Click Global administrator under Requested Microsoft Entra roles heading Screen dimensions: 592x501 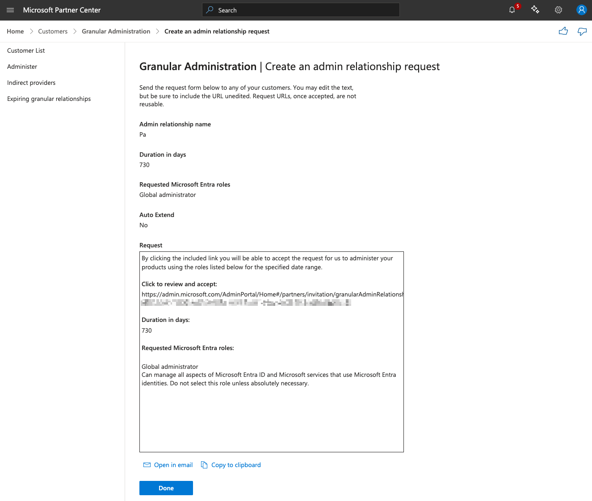tap(168, 195)
